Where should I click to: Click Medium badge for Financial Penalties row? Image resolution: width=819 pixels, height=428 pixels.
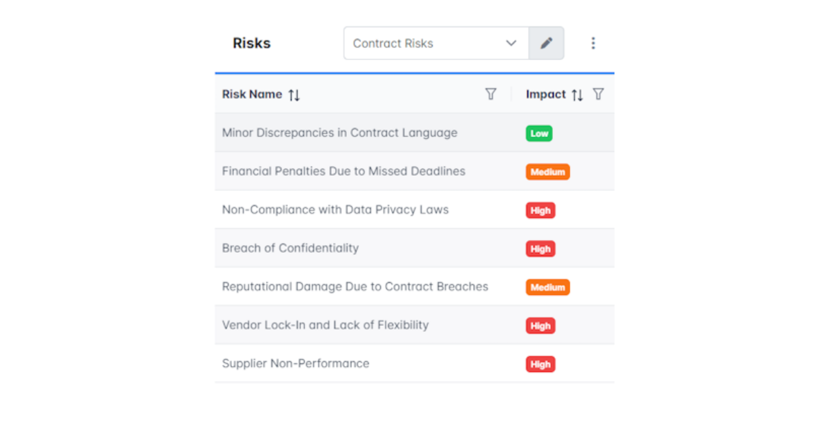coord(547,172)
